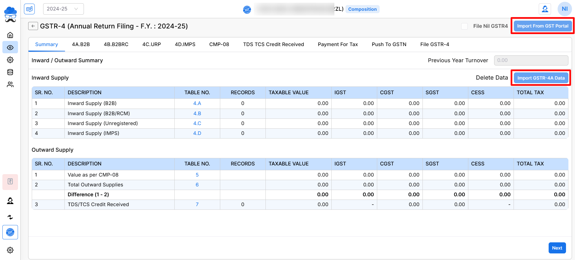Go to the Push To GSTN tab

coord(389,44)
